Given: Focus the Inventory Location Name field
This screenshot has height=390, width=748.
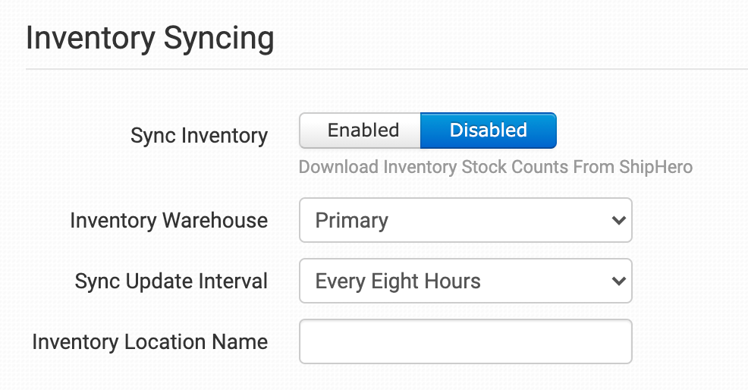Looking at the screenshot, I should pyautogui.click(x=465, y=341).
